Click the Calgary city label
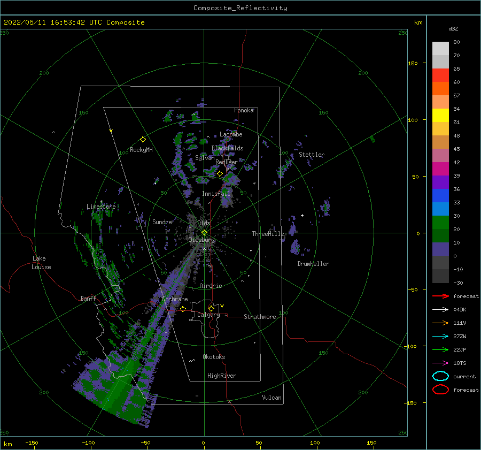The width and height of the screenshot is (481, 450). pos(208,315)
